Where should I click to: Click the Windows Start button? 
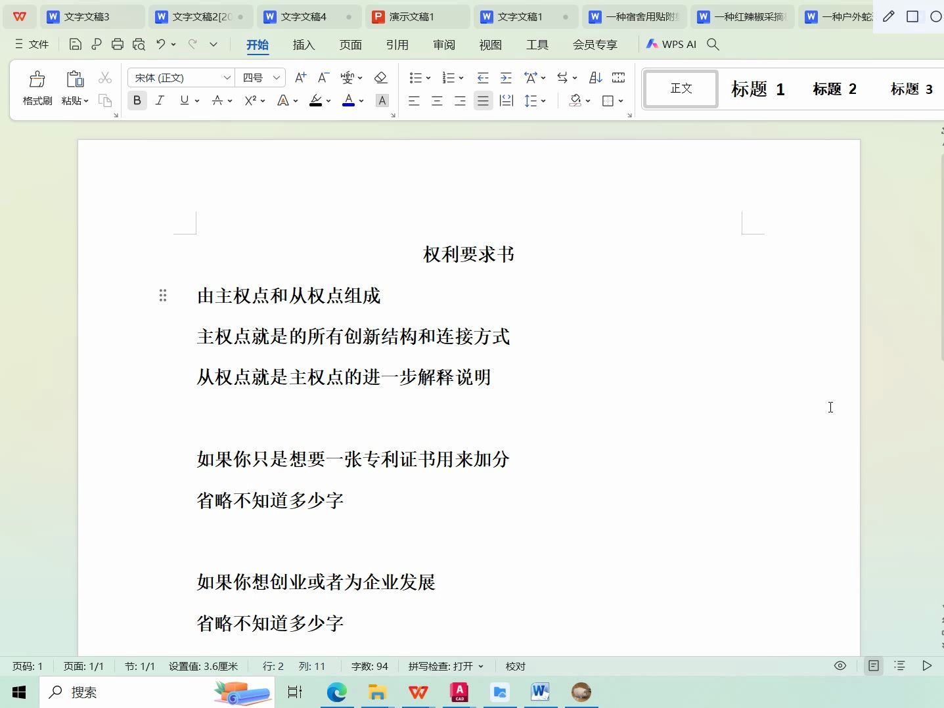19,692
